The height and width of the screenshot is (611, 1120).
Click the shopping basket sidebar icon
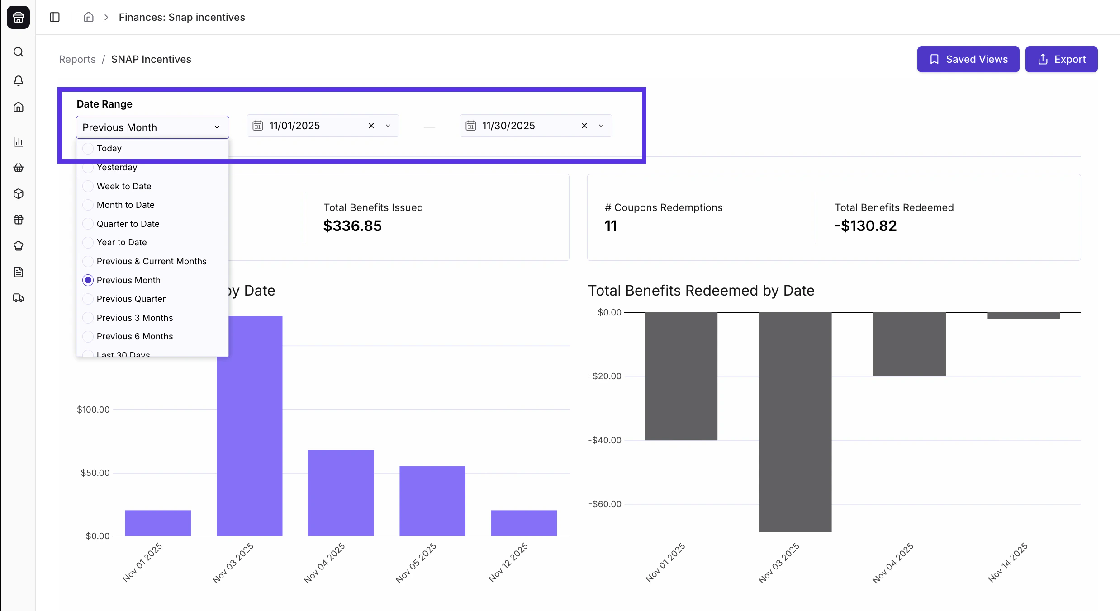click(x=19, y=168)
